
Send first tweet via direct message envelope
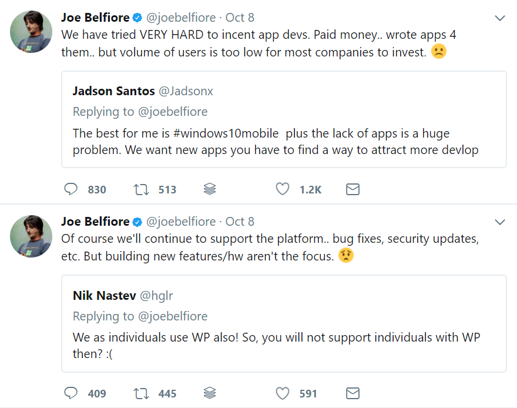(353, 189)
